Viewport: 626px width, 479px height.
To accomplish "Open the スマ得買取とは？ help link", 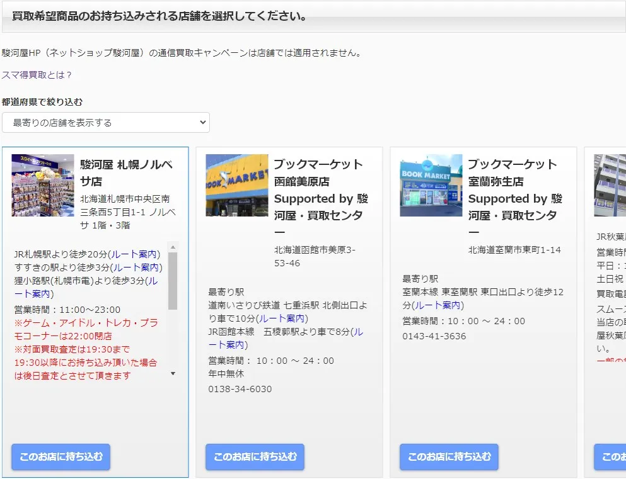I will (35, 74).
